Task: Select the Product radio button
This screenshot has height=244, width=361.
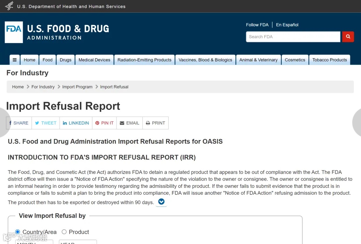Action: (x=64, y=232)
